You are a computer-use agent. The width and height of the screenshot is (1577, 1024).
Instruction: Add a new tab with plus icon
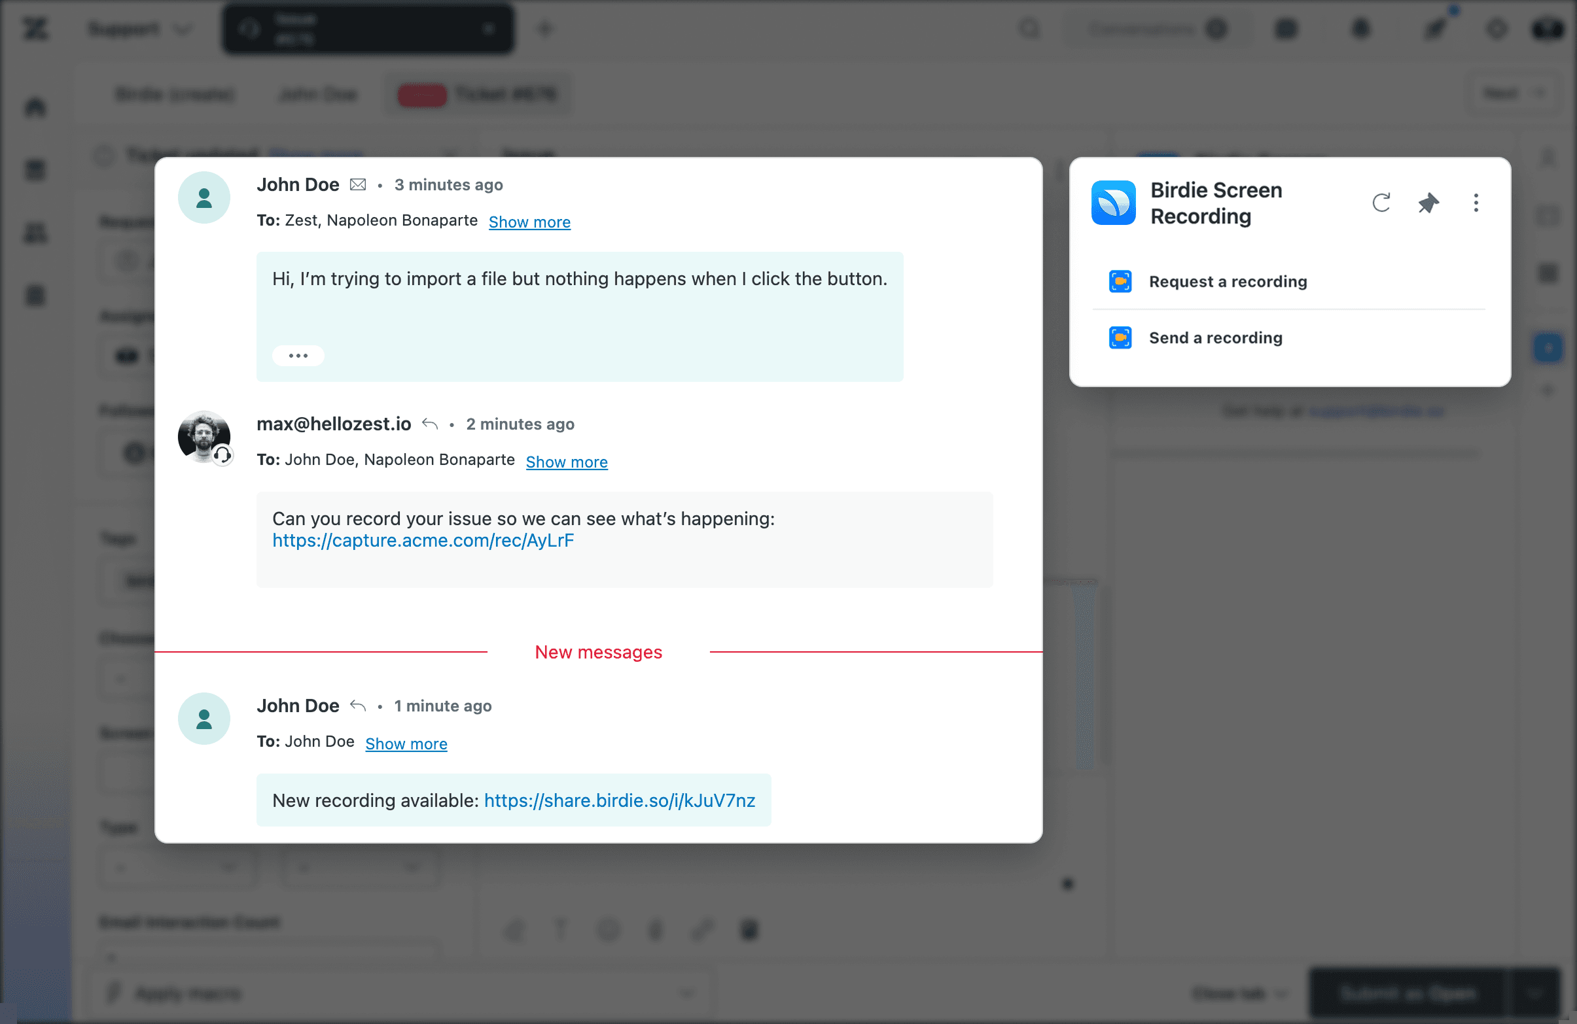click(544, 29)
